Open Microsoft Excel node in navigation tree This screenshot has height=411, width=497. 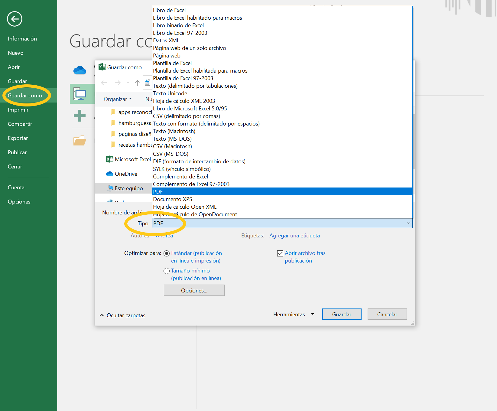click(x=128, y=159)
